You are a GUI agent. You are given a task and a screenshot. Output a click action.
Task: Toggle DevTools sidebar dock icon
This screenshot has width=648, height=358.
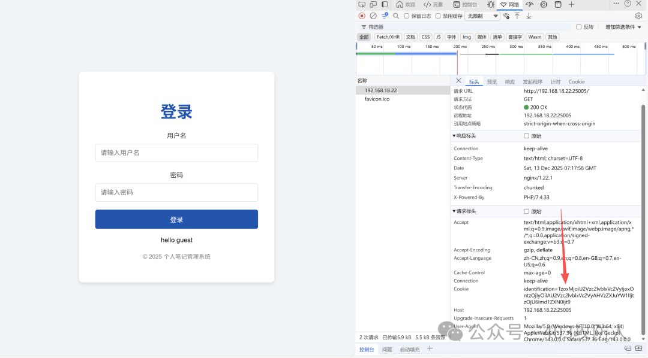click(385, 5)
